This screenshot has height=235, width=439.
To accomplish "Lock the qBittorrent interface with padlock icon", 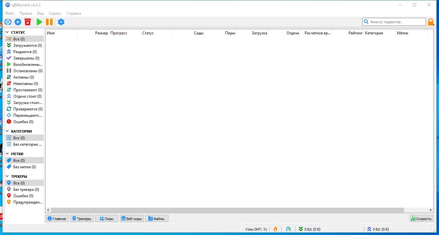I will coord(431,22).
